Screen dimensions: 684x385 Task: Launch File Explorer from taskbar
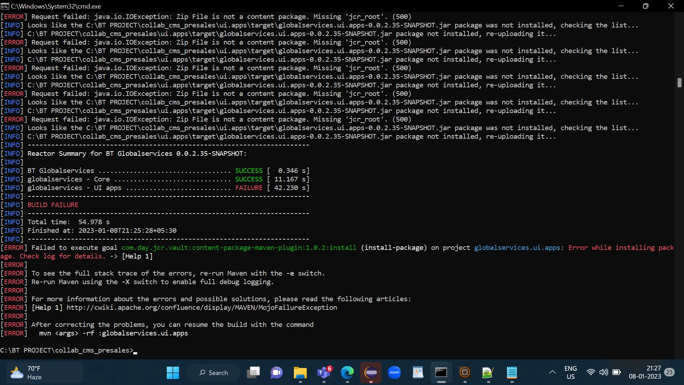click(x=300, y=373)
